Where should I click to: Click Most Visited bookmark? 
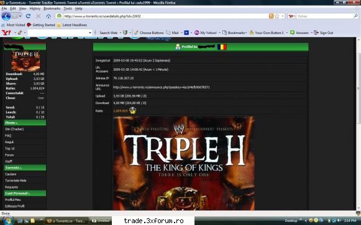pos(13,25)
